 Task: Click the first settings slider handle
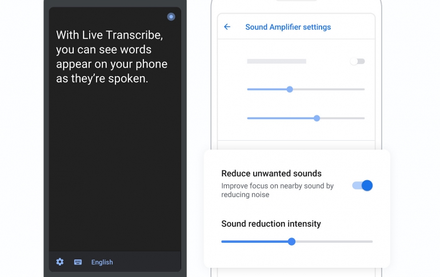[x=290, y=89]
